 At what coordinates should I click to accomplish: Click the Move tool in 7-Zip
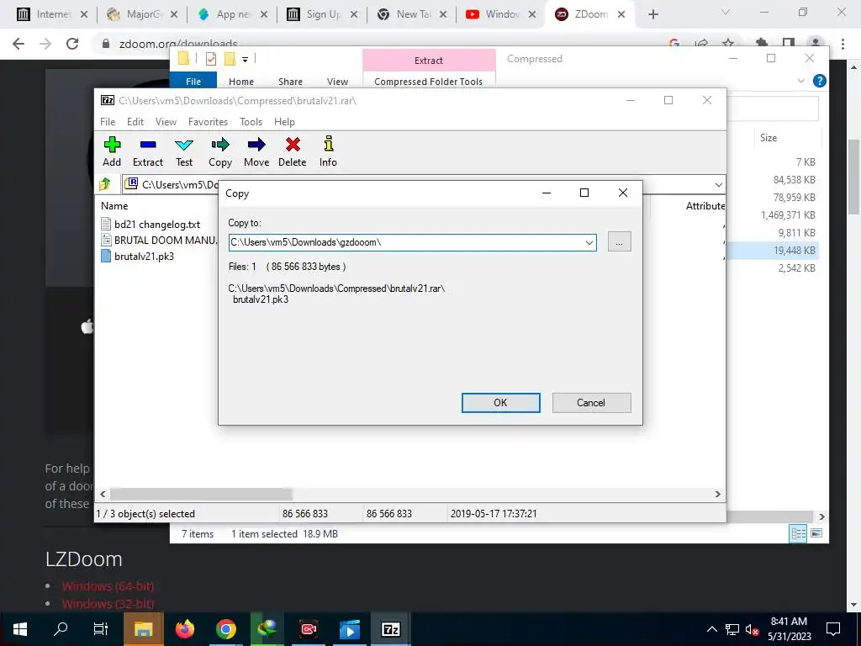(256, 151)
